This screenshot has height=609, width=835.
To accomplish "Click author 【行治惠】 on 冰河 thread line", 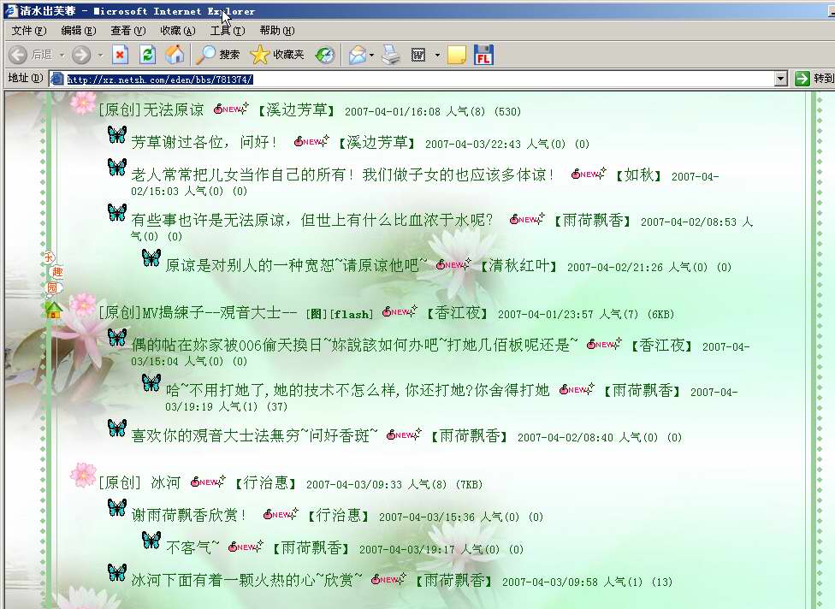I will point(266,483).
